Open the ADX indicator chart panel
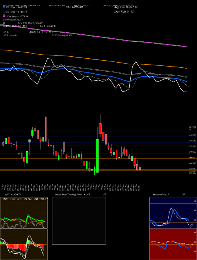Viewport: 197px width, 260px height. coord(24,213)
